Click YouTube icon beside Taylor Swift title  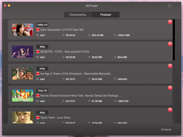click(38, 117)
